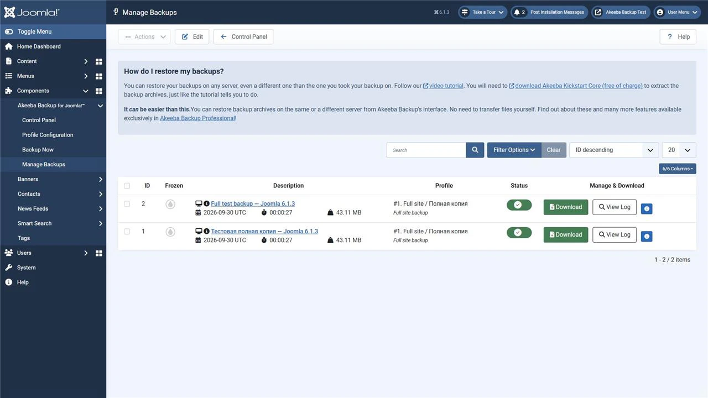Open the ID descending sort dropdown
Image resolution: width=708 pixels, height=398 pixels.
[x=614, y=150]
